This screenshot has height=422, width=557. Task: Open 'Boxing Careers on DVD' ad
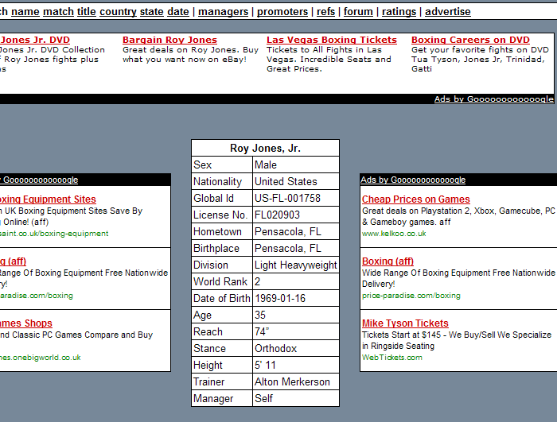[470, 40]
